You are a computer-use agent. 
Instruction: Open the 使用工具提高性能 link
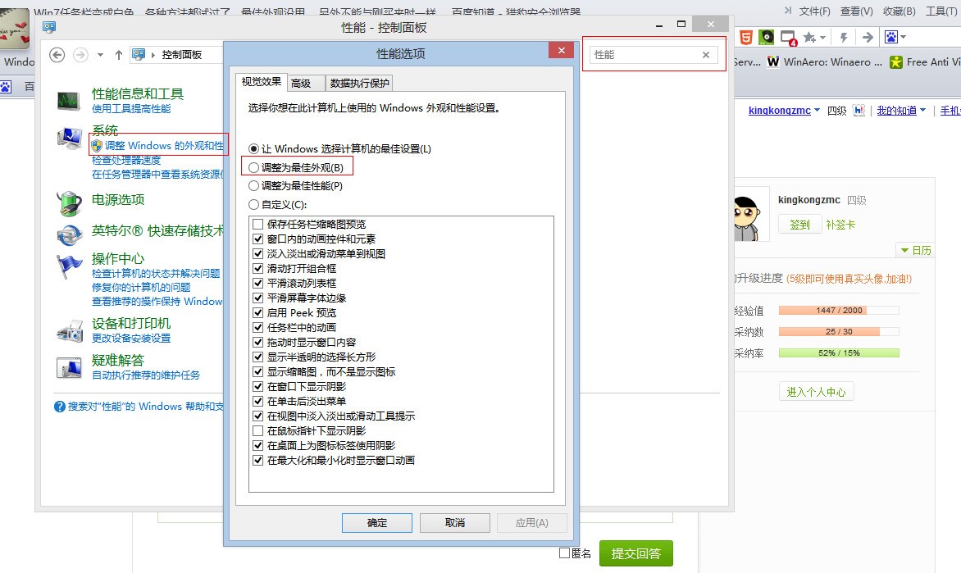tap(131, 109)
